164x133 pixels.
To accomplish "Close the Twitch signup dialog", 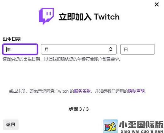I will pos(157,4).
